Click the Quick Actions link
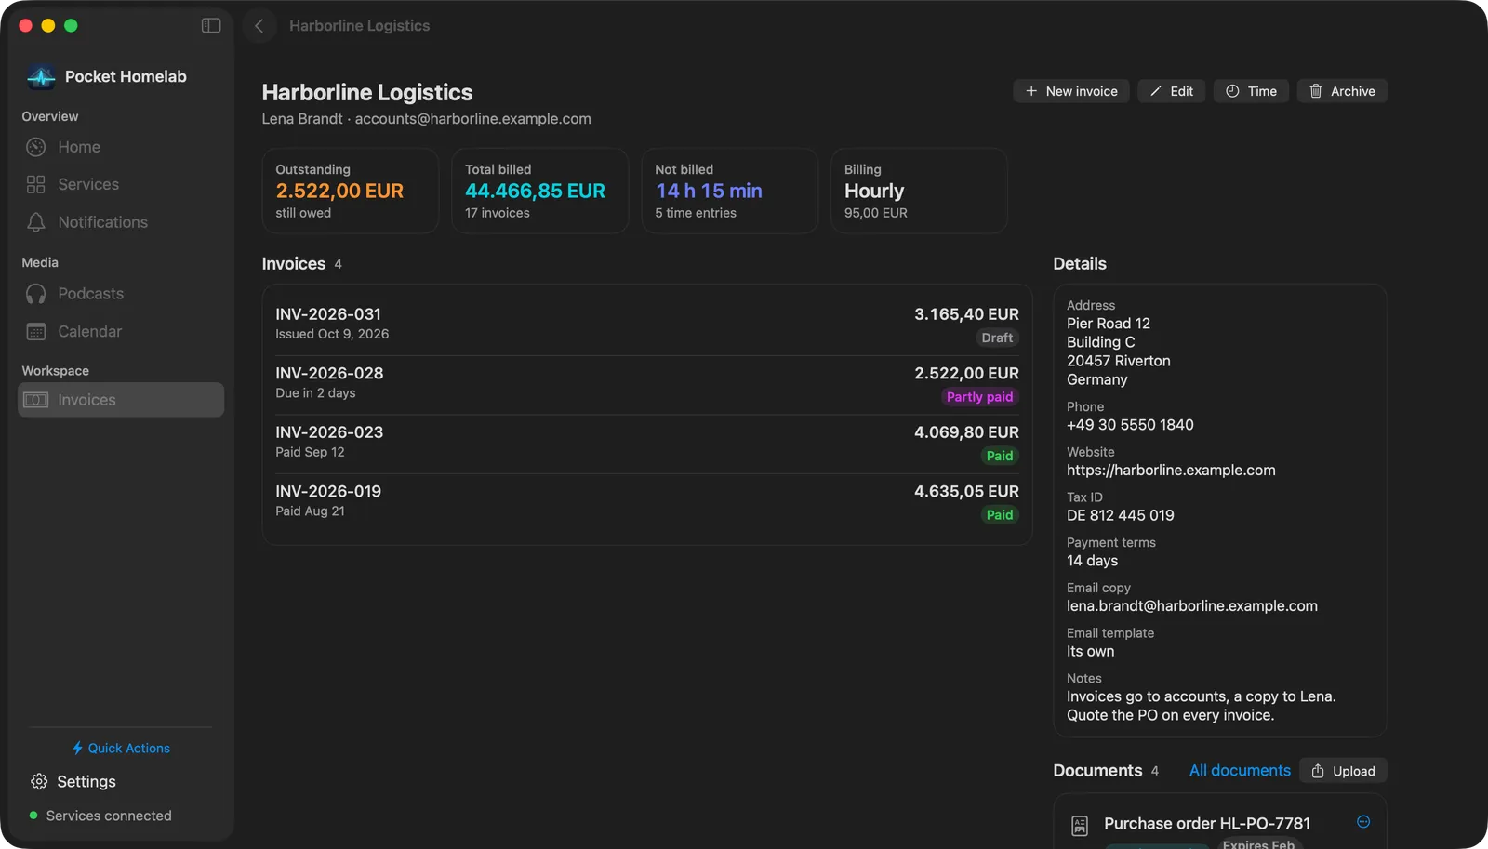 121,749
